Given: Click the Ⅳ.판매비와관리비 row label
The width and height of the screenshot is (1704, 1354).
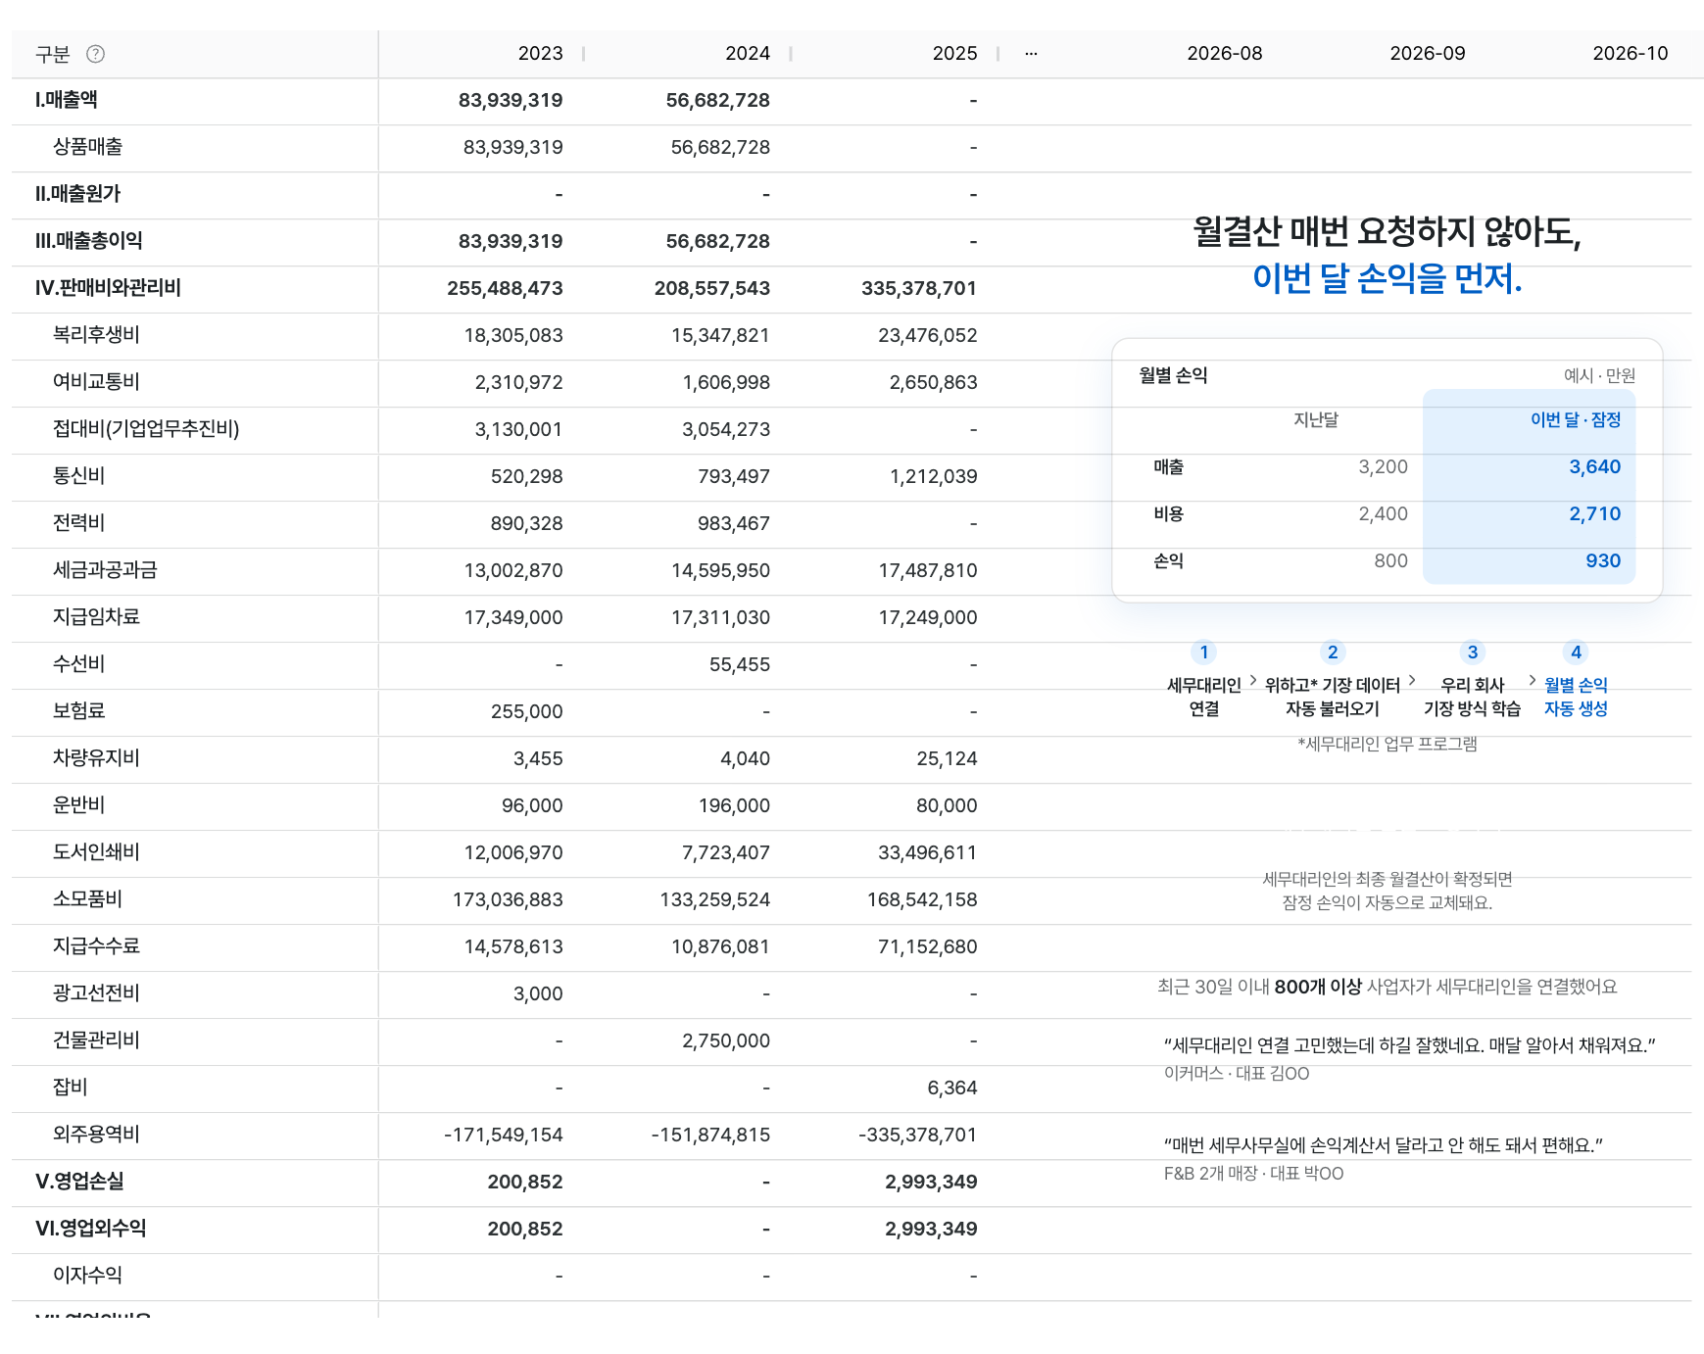Looking at the screenshot, I should [x=108, y=288].
